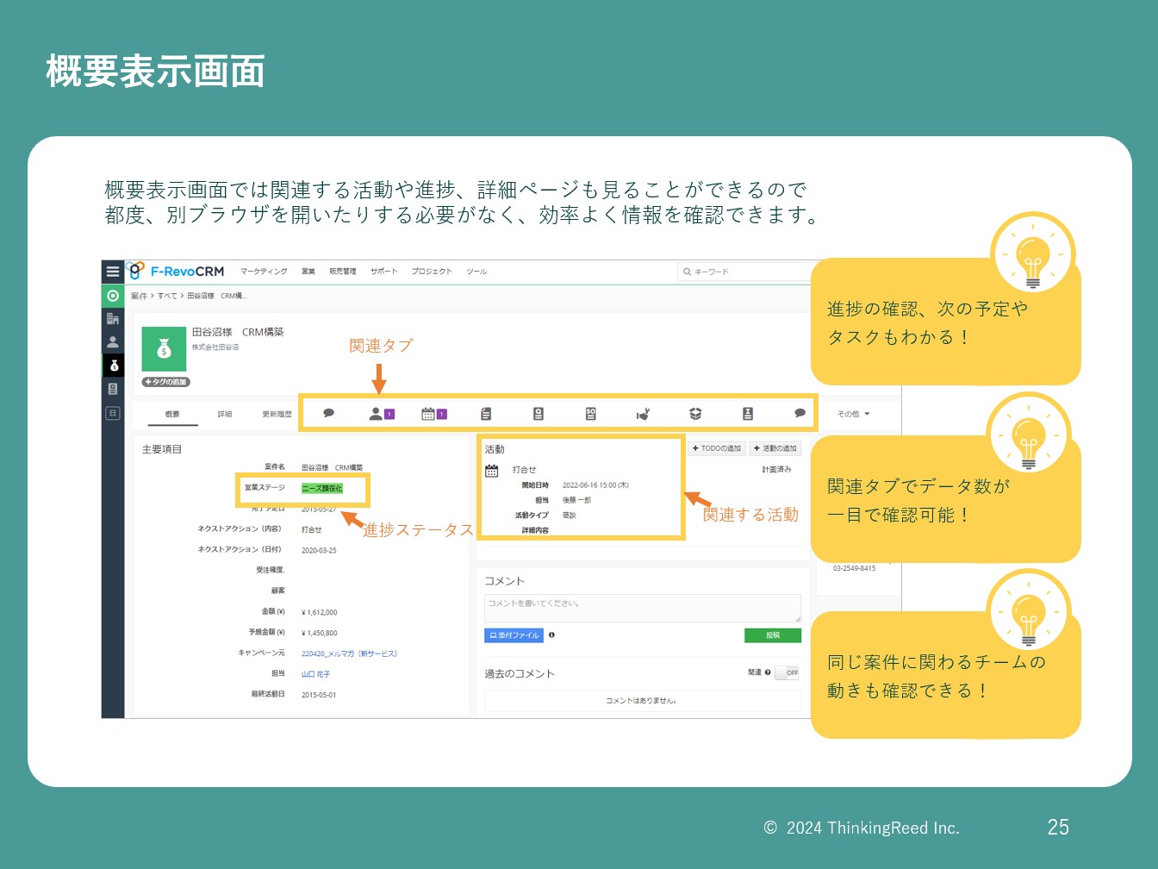The height and width of the screenshot is (869, 1158).
Task: Click the ¥ 1,612,000 amount value
Action: (320, 612)
